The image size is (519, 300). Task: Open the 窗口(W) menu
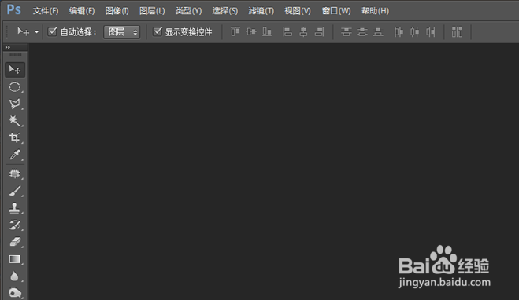tap(336, 11)
